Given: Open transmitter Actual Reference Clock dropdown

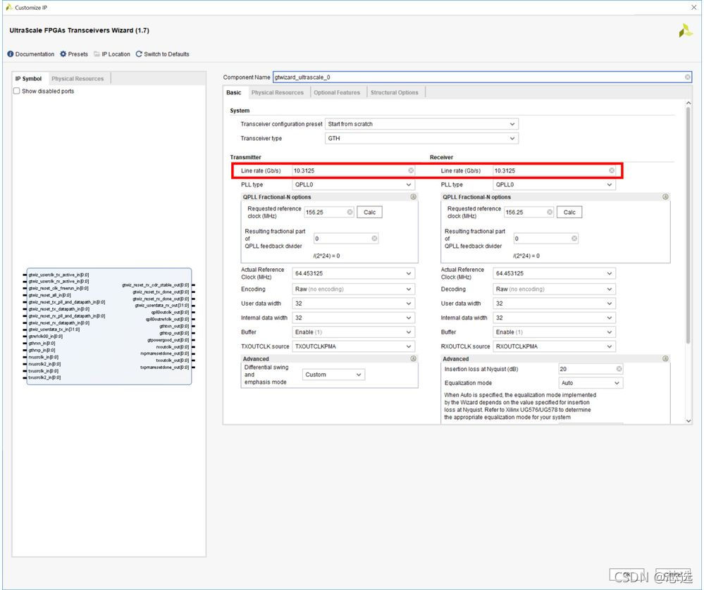Looking at the screenshot, I should pyautogui.click(x=353, y=273).
